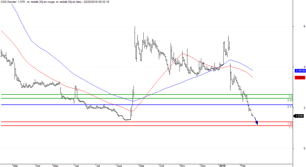
Task: Click the CGG Dernier chart title text
Action: tap(8, 2)
